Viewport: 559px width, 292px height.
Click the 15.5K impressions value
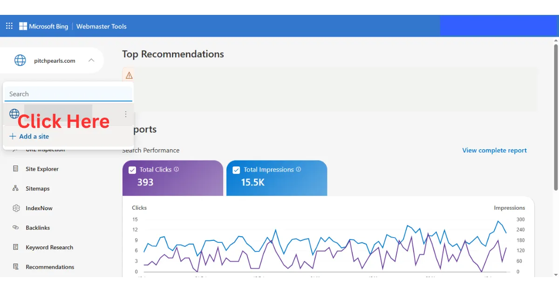(252, 182)
